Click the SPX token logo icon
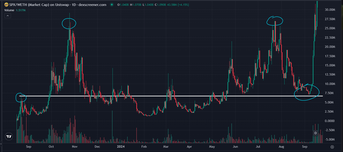Image resolution: width=343 pixels, height=152 pixels. click(x=6, y=5)
